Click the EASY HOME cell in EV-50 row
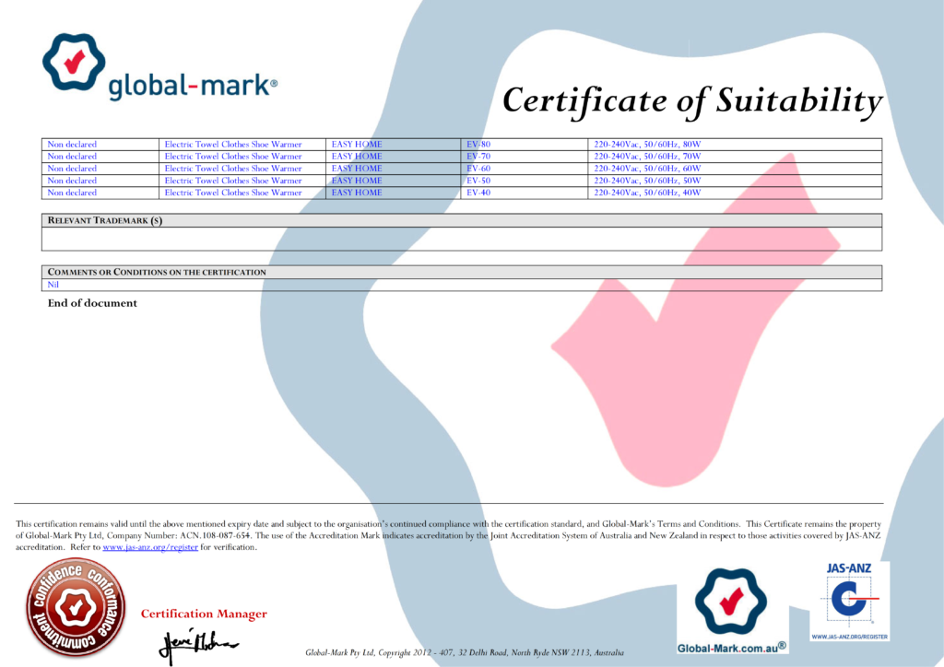 click(393, 181)
